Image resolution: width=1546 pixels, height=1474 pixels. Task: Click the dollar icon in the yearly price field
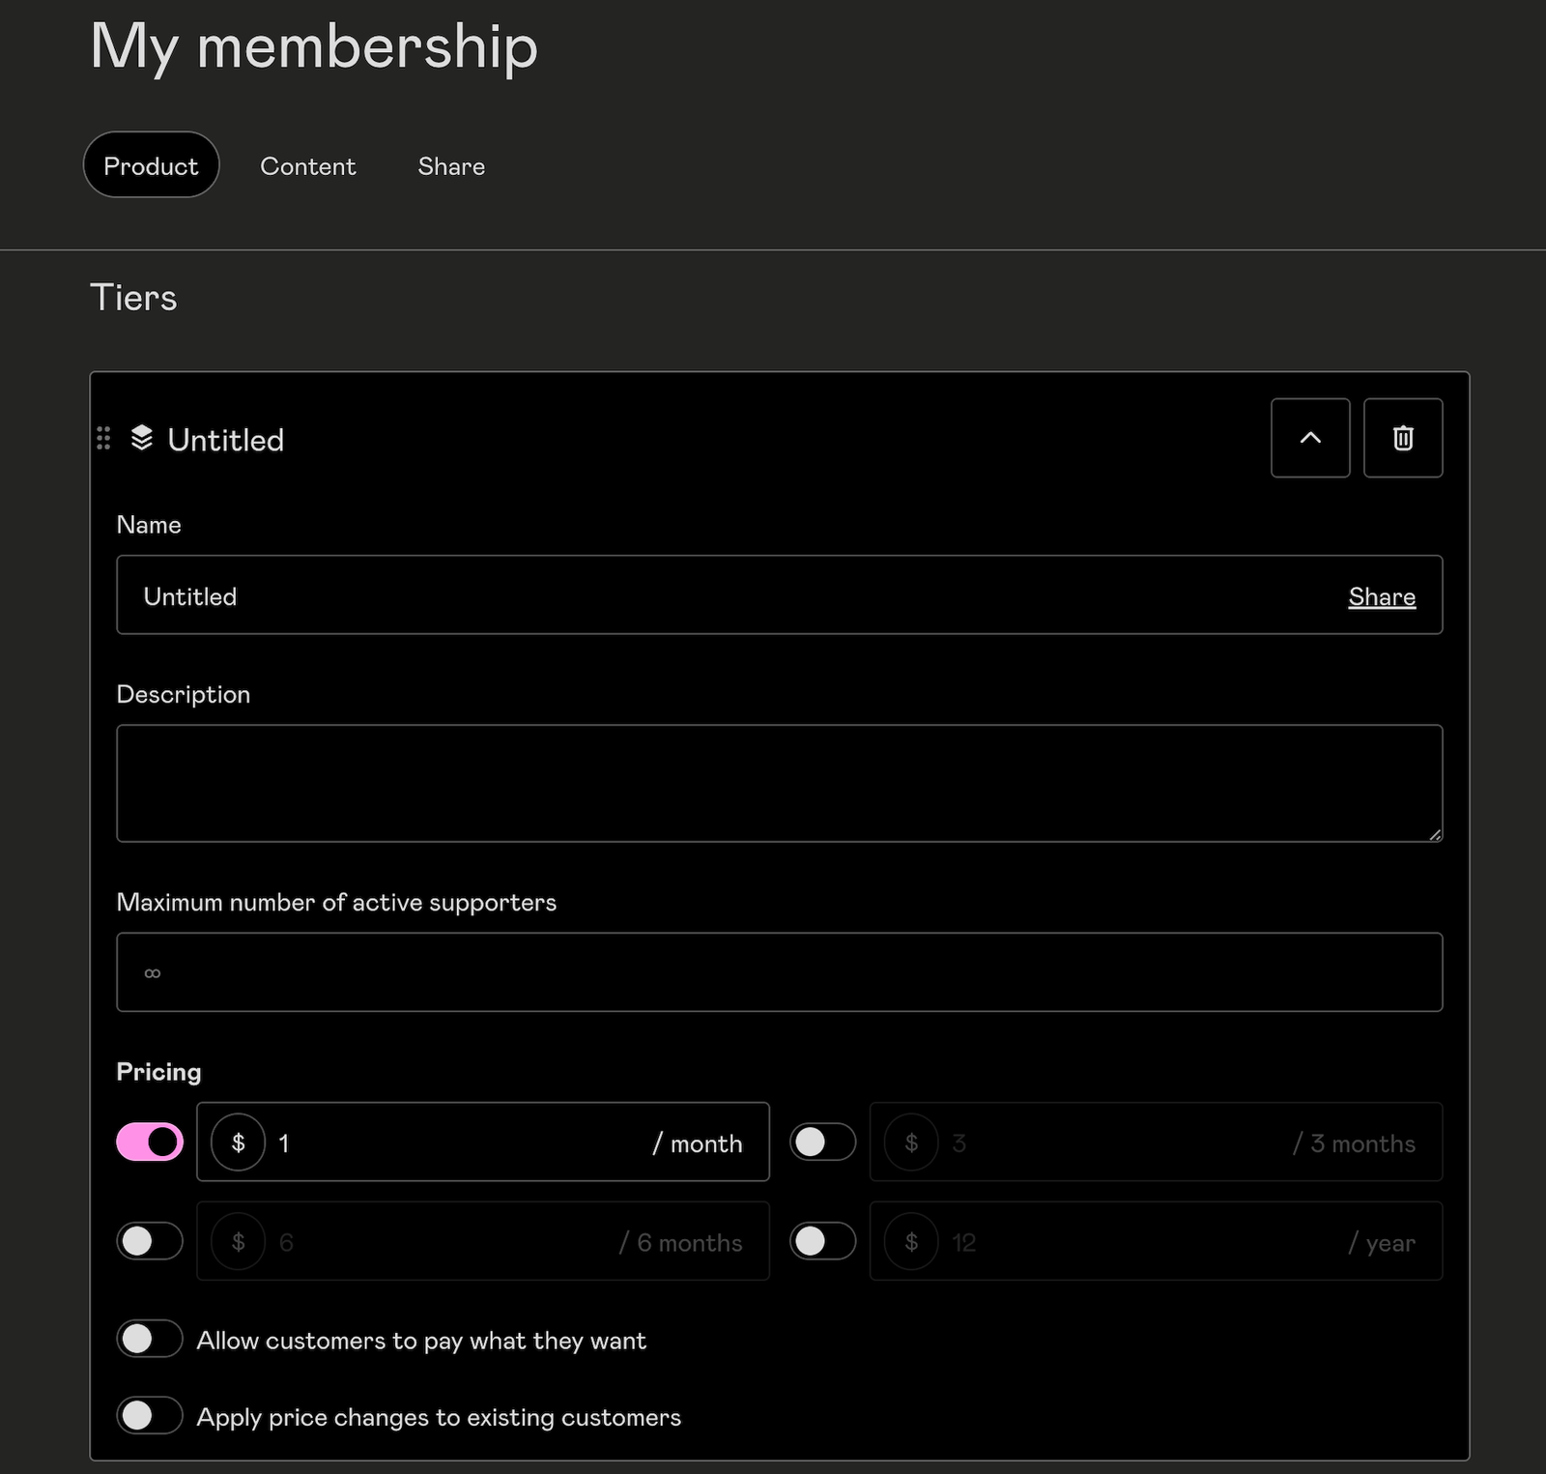click(x=910, y=1242)
